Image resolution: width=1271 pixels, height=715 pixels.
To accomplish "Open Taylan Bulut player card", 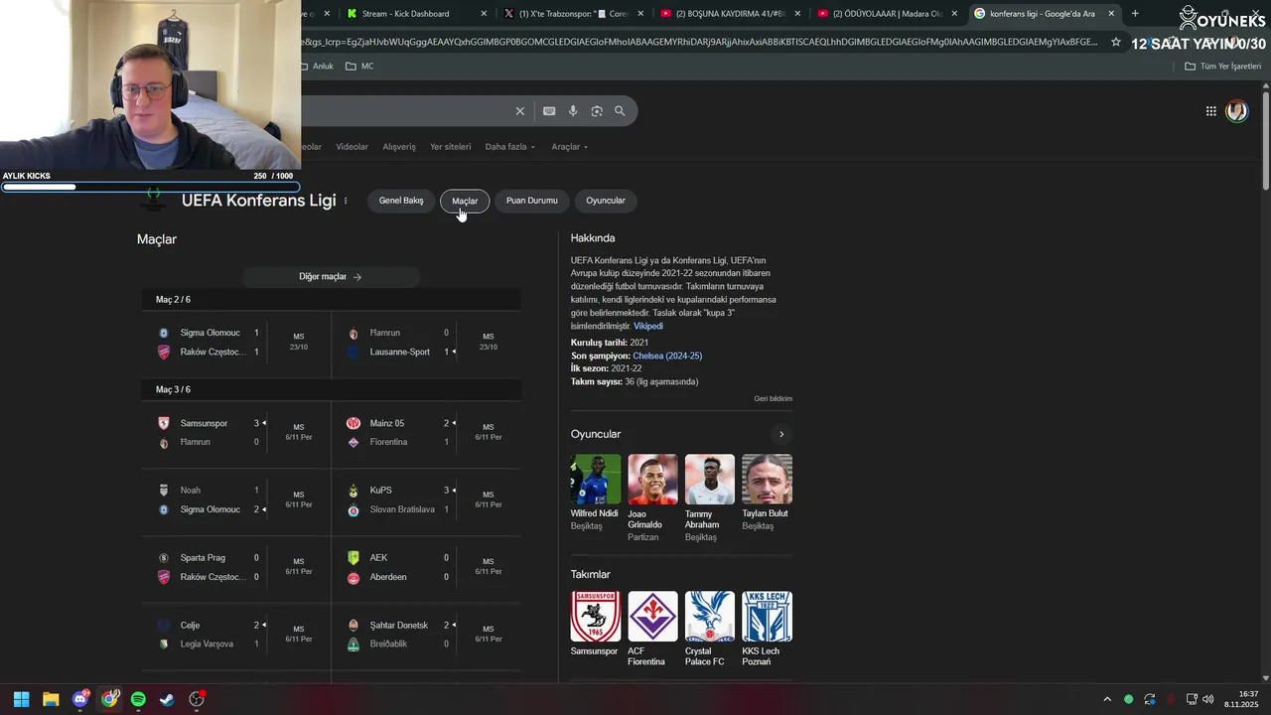I will coord(767,493).
